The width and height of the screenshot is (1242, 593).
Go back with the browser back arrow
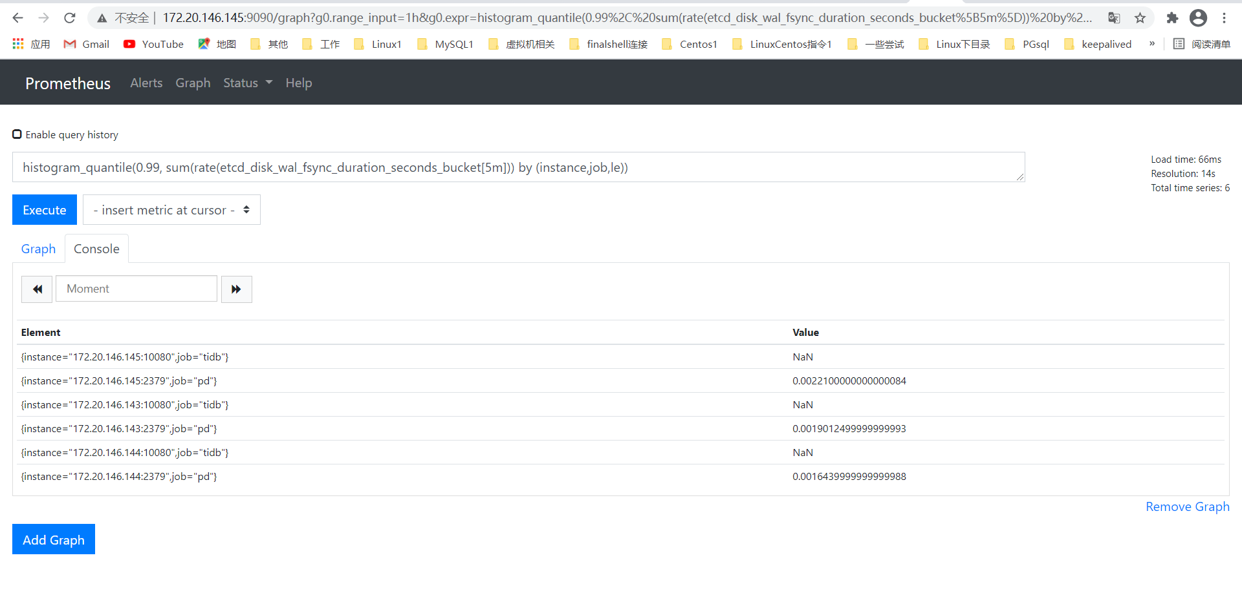click(x=17, y=18)
